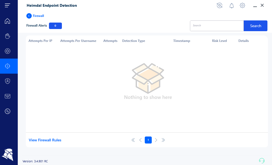Select the hand-shaped Threat Prevention sidebar icon
This screenshot has width=272, height=165.
click(x=7, y=36)
